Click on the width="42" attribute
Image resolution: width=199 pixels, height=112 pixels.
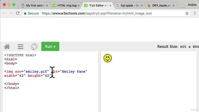click(x=15, y=76)
